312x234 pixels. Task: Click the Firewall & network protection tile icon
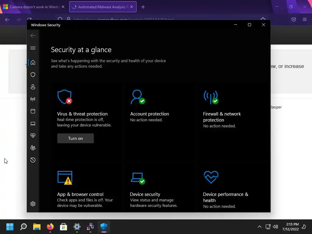211,97
